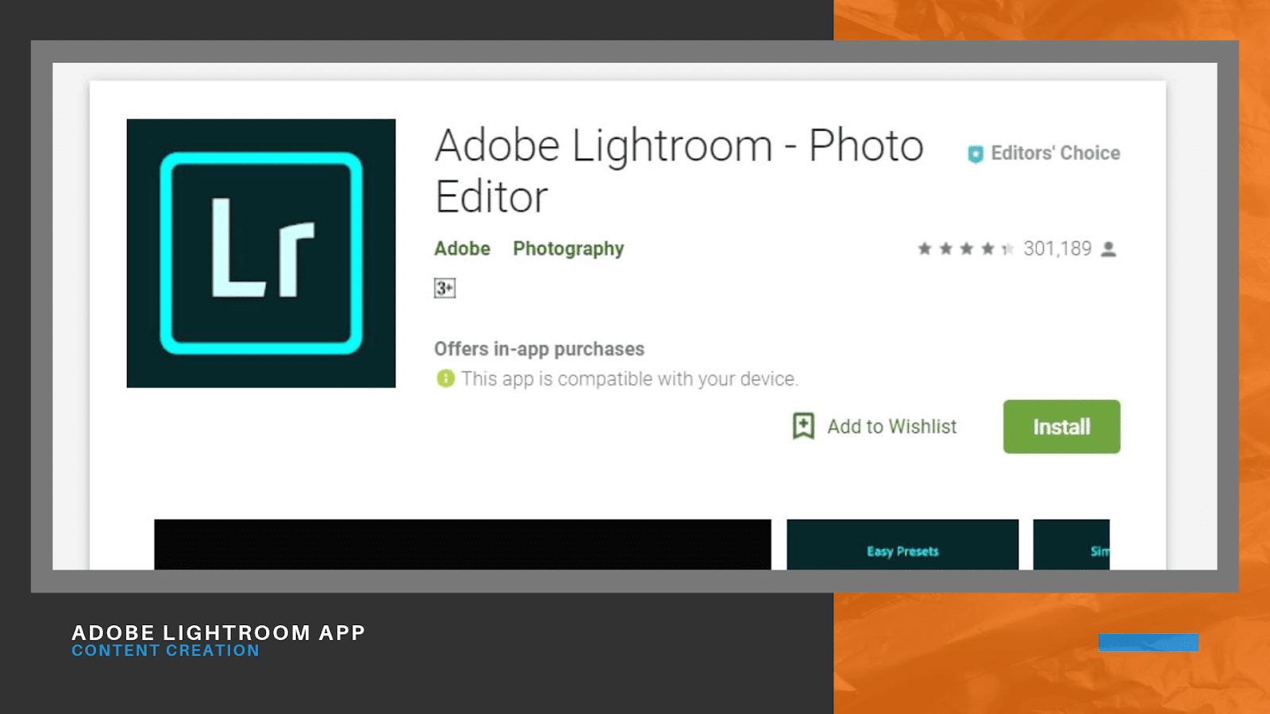
Task: Open the Adobe developer page link
Action: click(x=462, y=249)
